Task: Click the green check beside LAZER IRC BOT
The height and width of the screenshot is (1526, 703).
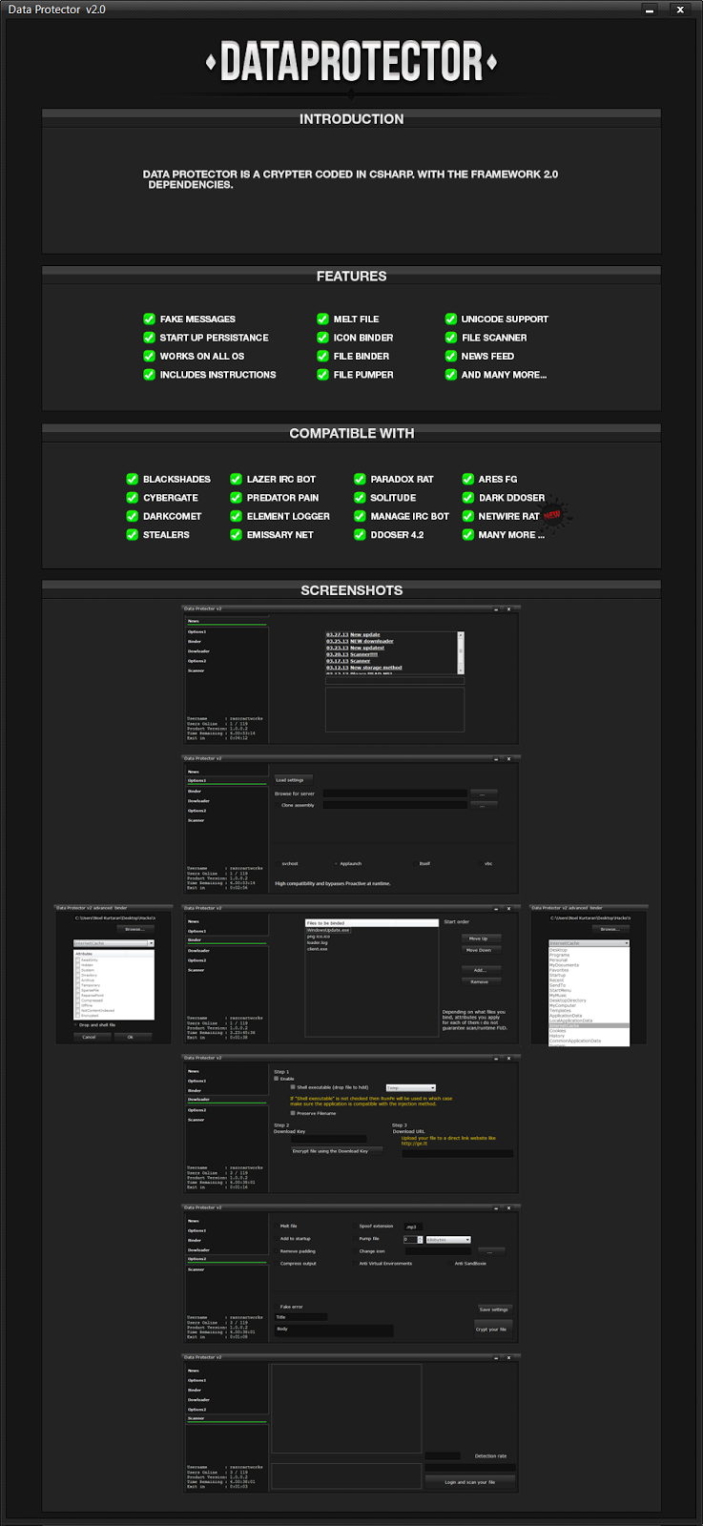Action: [x=236, y=479]
